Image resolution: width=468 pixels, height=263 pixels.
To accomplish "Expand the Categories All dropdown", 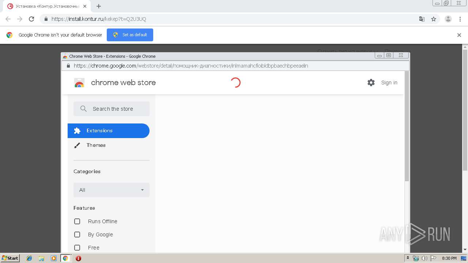I will [x=112, y=190].
